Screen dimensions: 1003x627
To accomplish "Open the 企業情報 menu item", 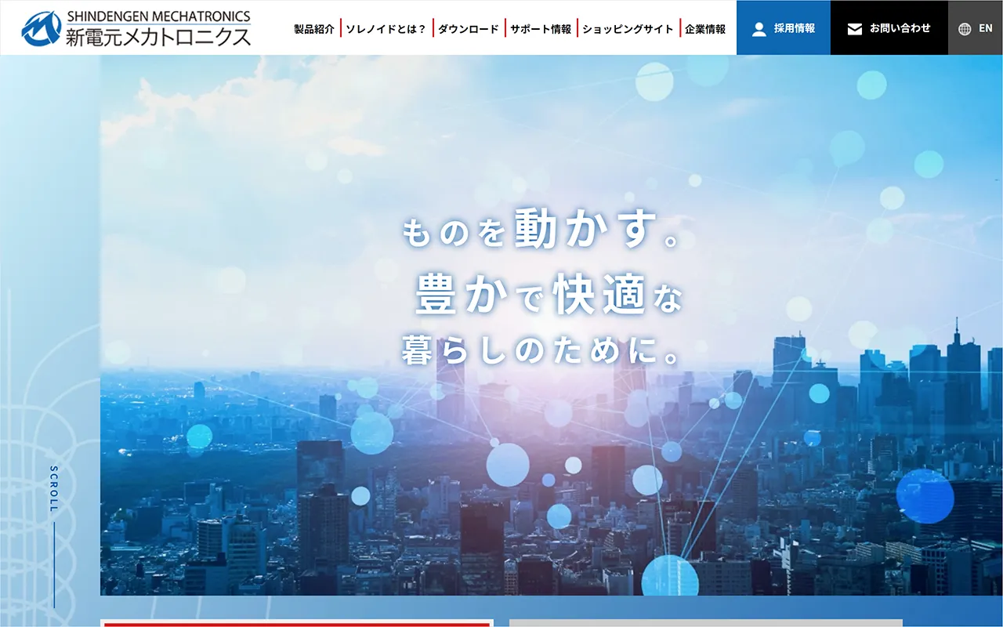I will (705, 29).
